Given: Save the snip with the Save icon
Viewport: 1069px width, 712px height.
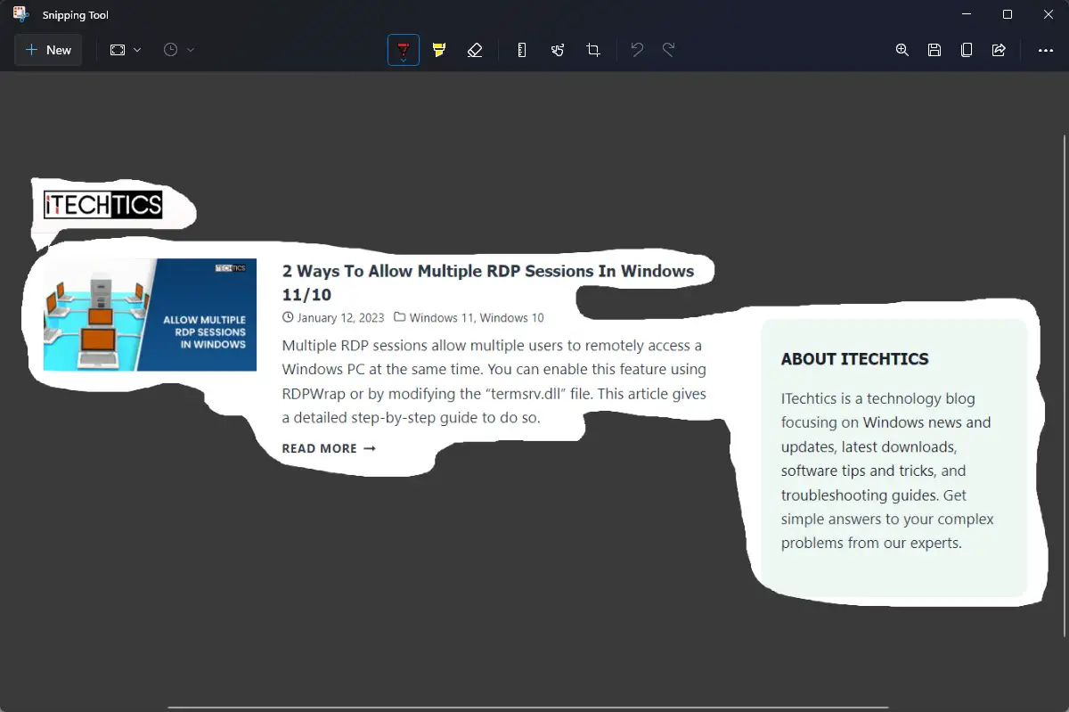Looking at the screenshot, I should point(934,50).
